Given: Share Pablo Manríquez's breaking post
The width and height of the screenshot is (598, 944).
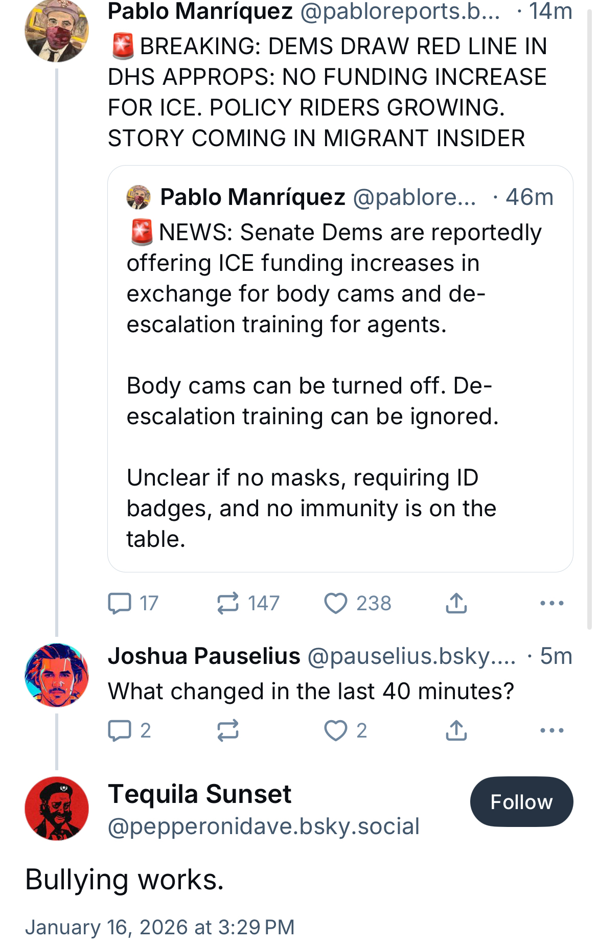Looking at the screenshot, I should [x=456, y=603].
